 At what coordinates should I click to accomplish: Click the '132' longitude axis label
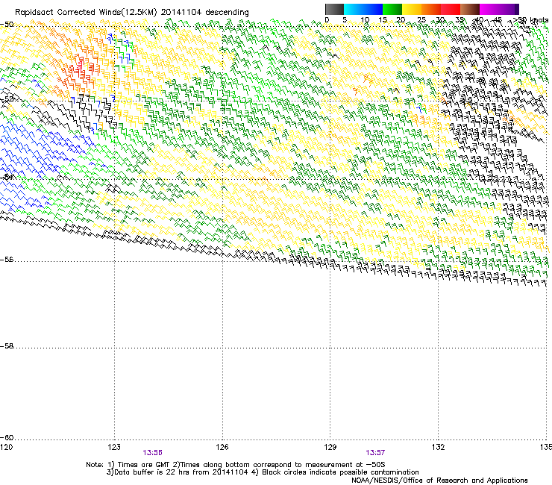pos(439,447)
